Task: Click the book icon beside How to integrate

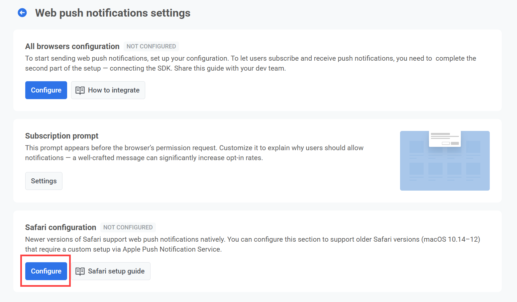Action: pyautogui.click(x=80, y=91)
